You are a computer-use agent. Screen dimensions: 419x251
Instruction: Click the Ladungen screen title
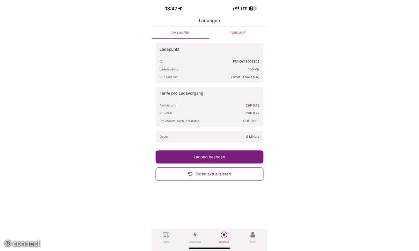point(209,21)
